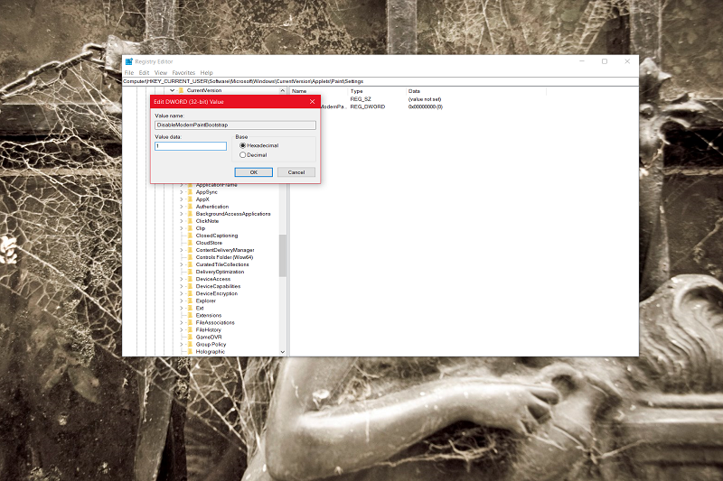Click the Registry Editor app icon
The image size is (723, 481).
tap(129, 61)
